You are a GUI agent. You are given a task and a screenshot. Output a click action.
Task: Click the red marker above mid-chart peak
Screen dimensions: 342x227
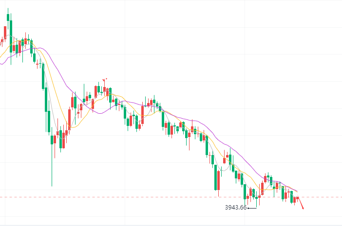click(104, 80)
